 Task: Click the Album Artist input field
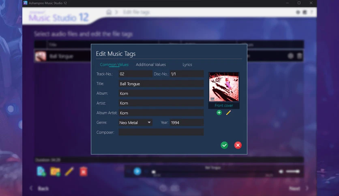[161, 113]
